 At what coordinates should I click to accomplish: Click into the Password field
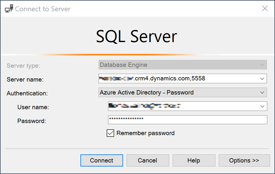coord(187,120)
